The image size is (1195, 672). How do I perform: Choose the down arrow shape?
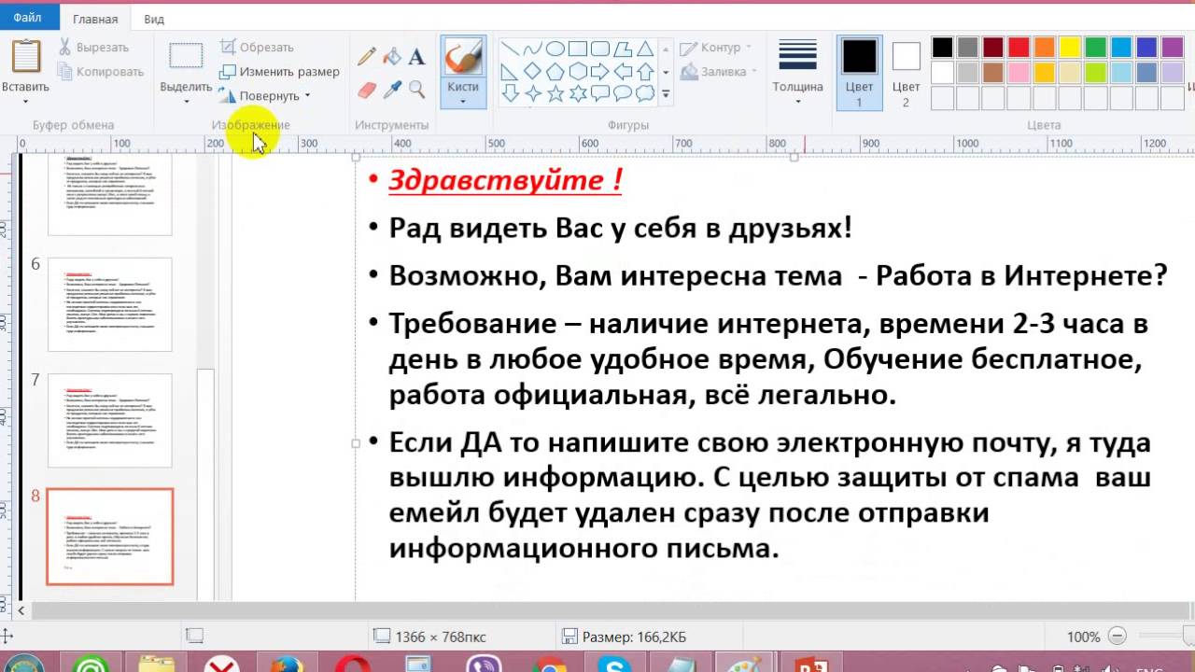pos(510,93)
